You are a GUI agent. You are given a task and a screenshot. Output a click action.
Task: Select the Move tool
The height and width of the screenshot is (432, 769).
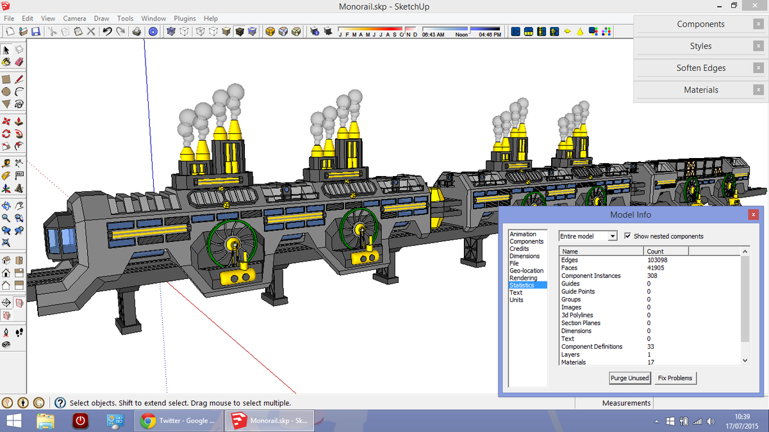pyautogui.click(x=6, y=121)
